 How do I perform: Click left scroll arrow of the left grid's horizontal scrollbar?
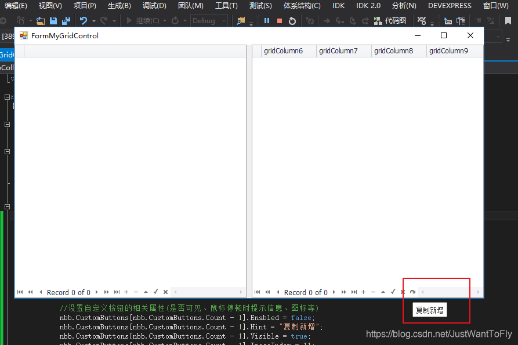pyautogui.click(x=175, y=292)
